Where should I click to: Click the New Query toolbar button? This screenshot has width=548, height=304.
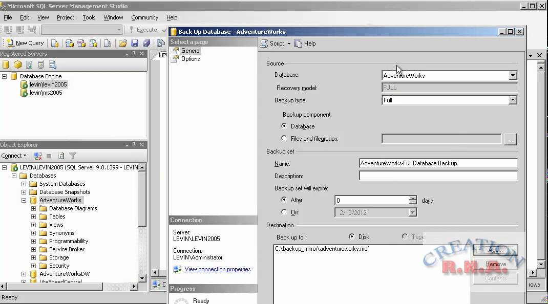coord(25,43)
